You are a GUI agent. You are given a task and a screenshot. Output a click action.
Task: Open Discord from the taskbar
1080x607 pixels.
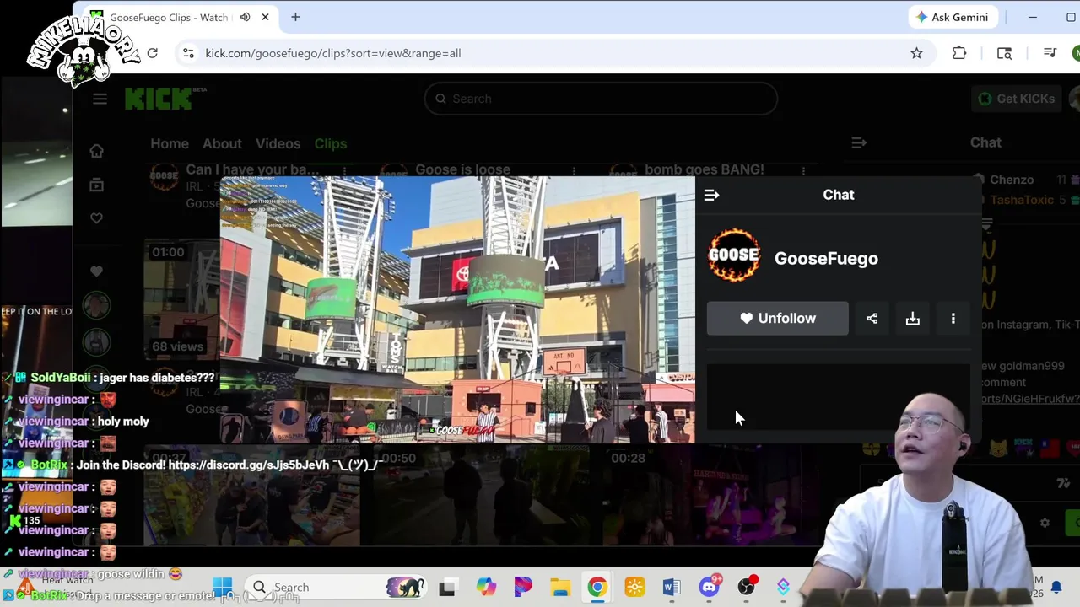[x=710, y=588]
